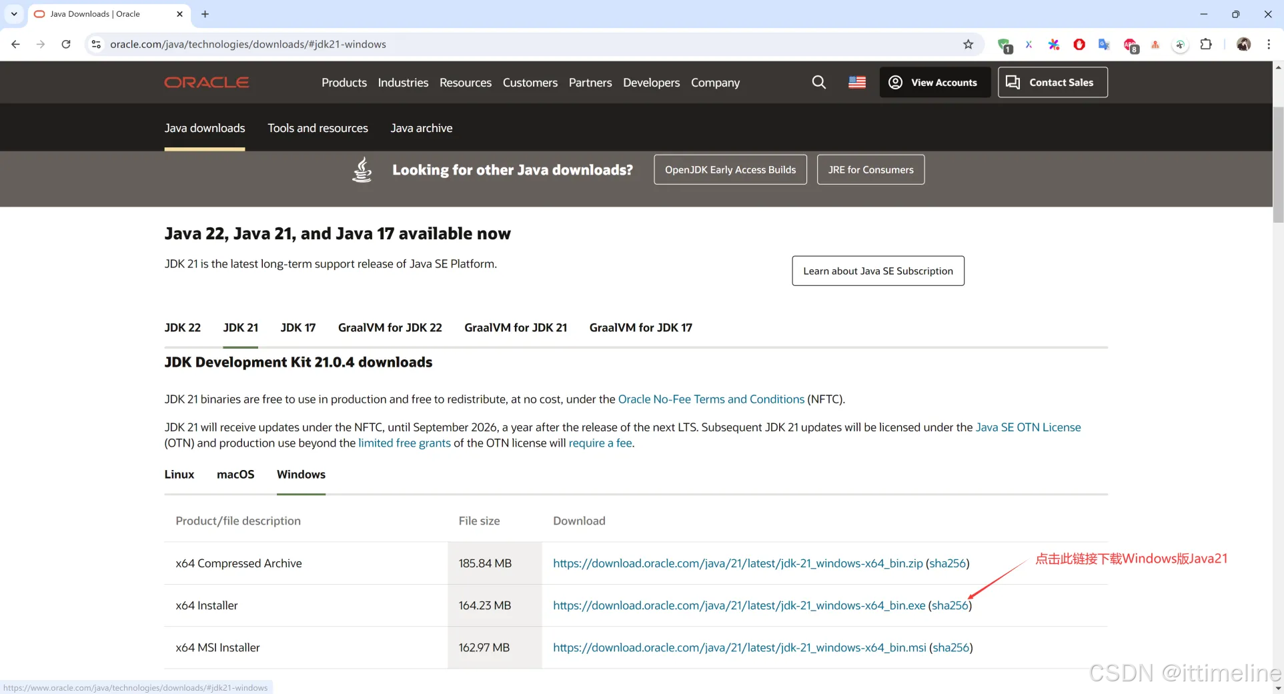Click the require a fee link
The width and height of the screenshot is (1284, 694).
[x=600, y=443]
